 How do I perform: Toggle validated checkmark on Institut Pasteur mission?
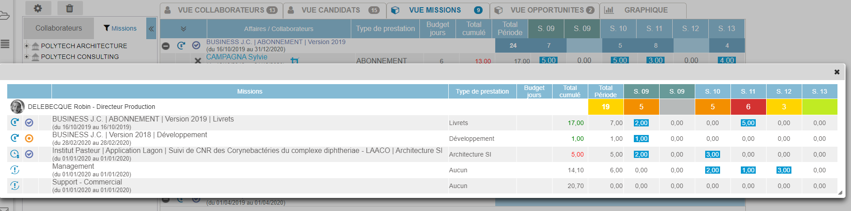(x=29, y=154)
